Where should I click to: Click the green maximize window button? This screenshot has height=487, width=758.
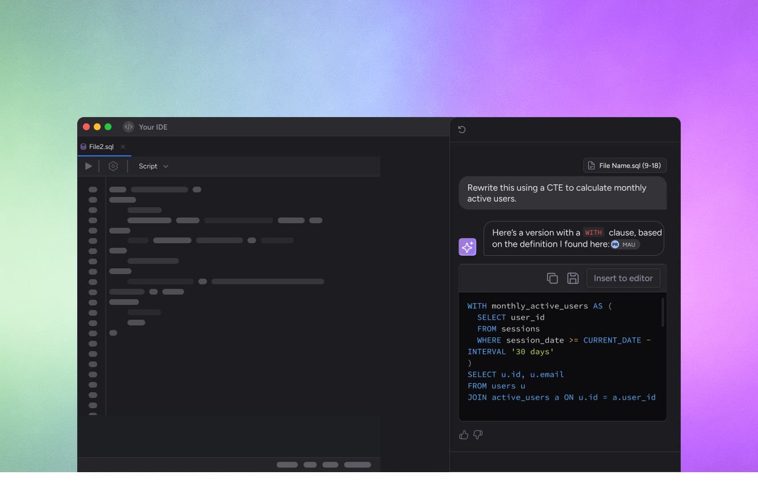click(108, 127)
